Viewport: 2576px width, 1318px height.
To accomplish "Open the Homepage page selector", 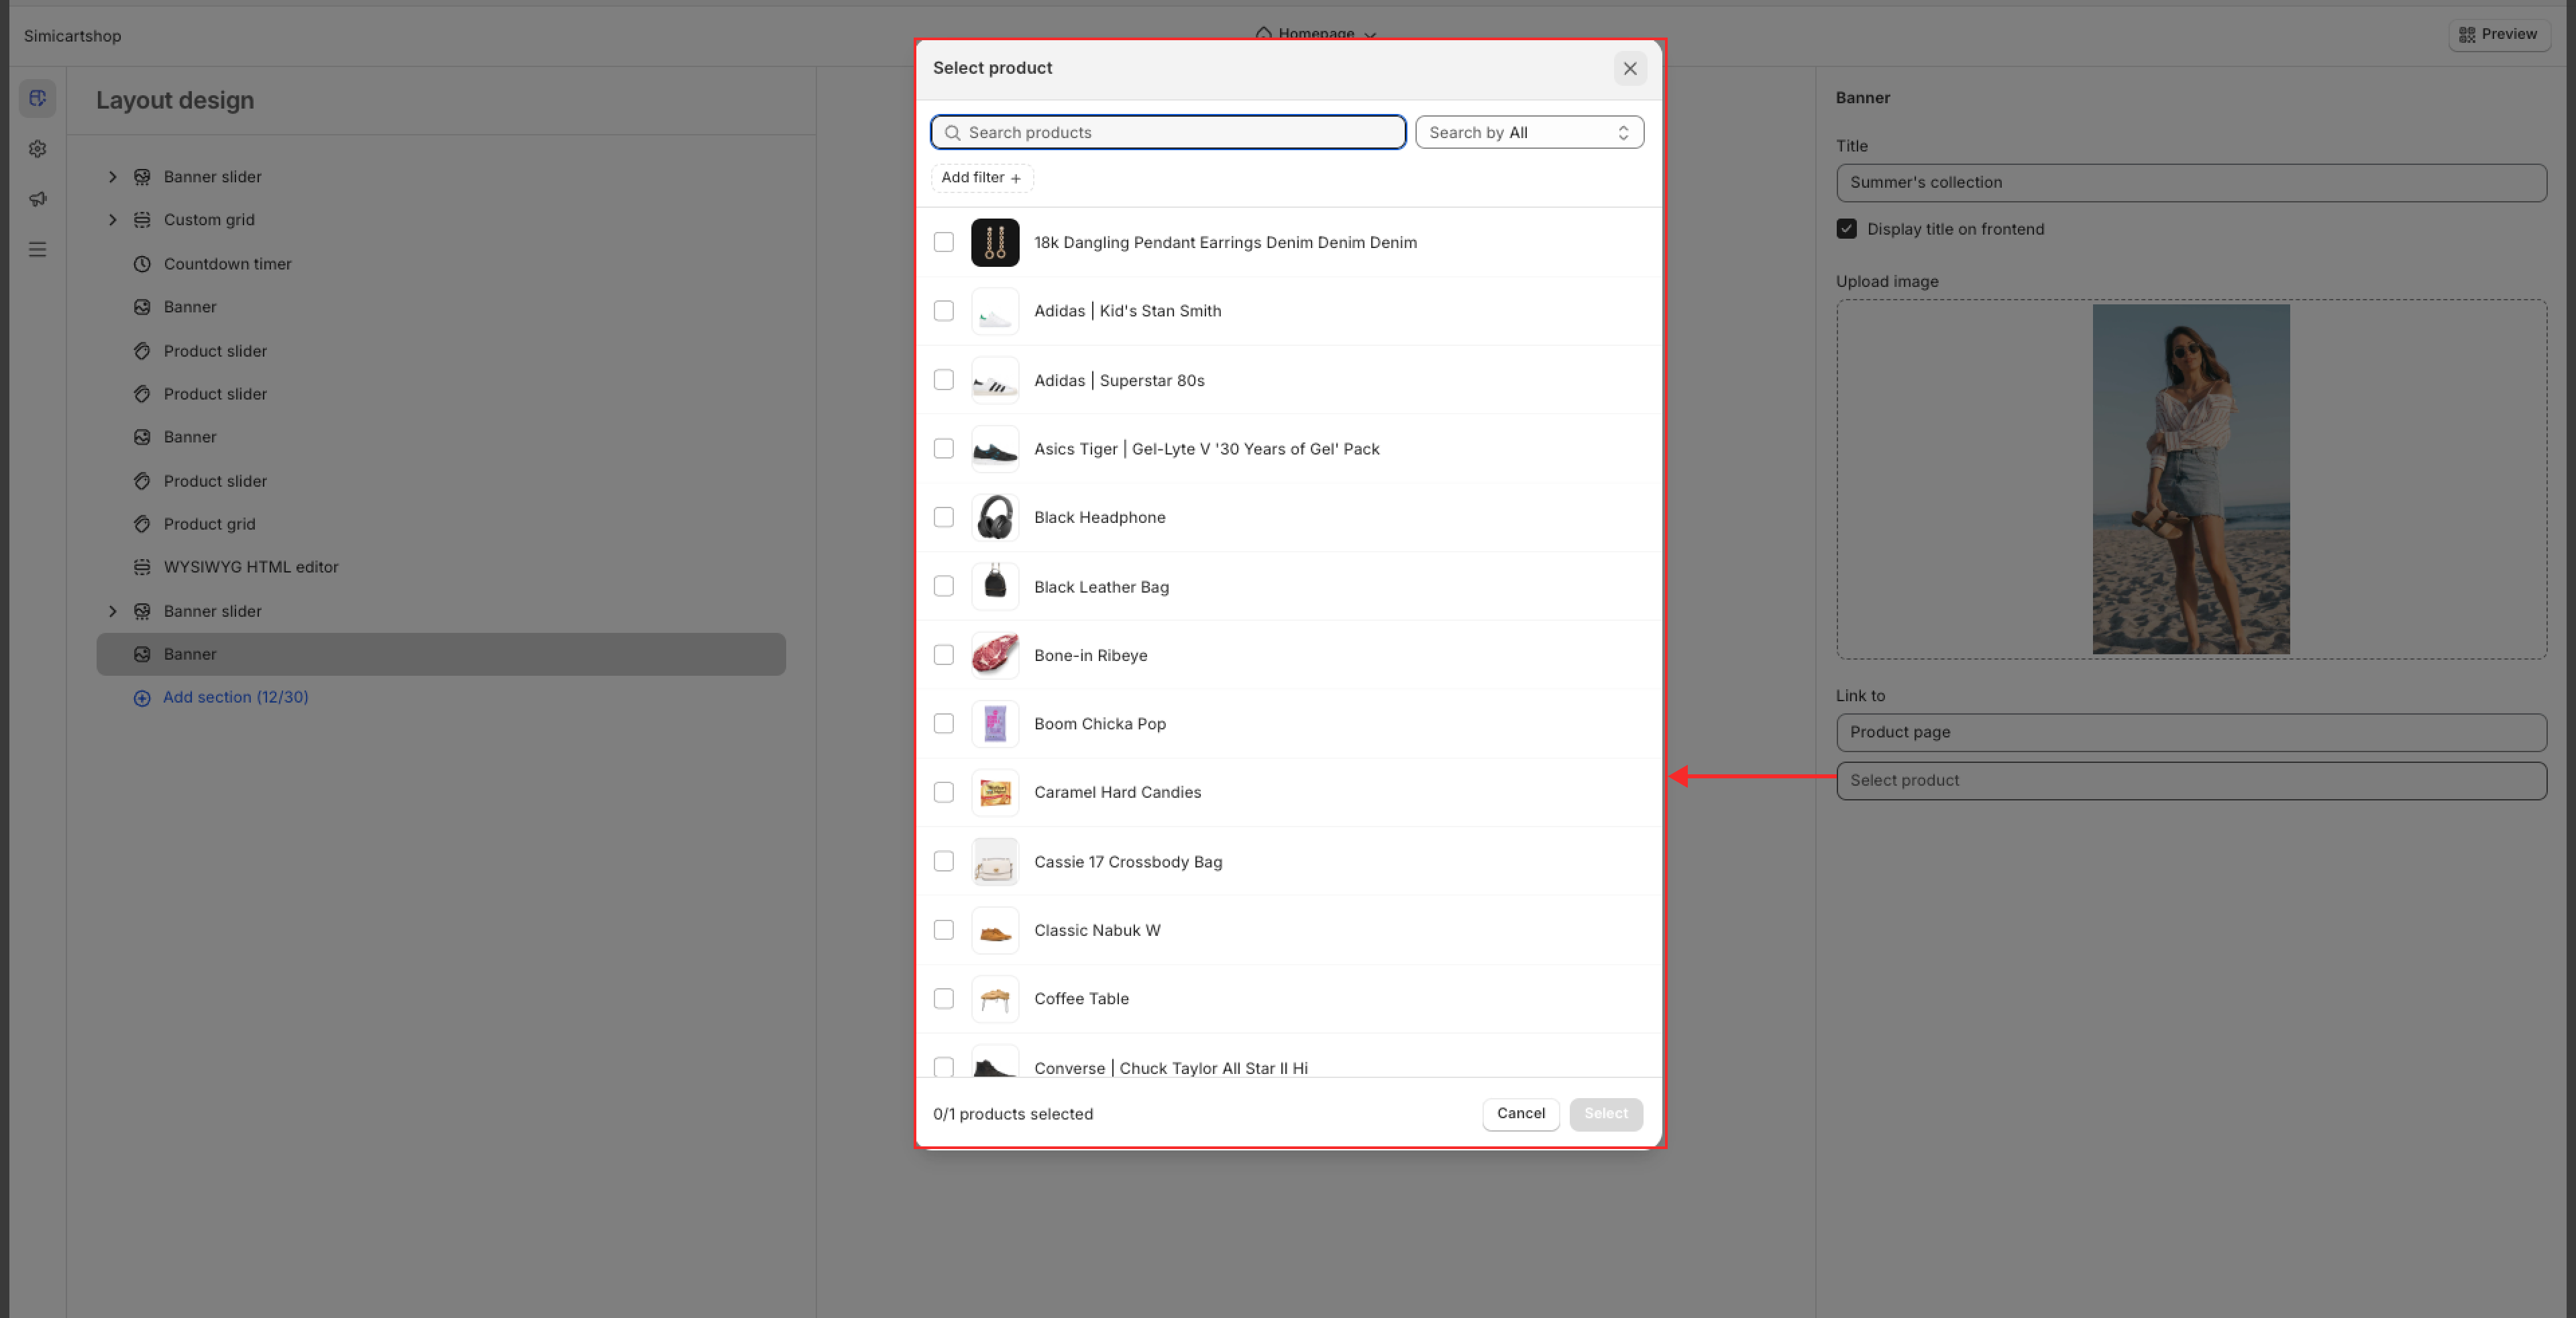I will tap(1316, 33).
